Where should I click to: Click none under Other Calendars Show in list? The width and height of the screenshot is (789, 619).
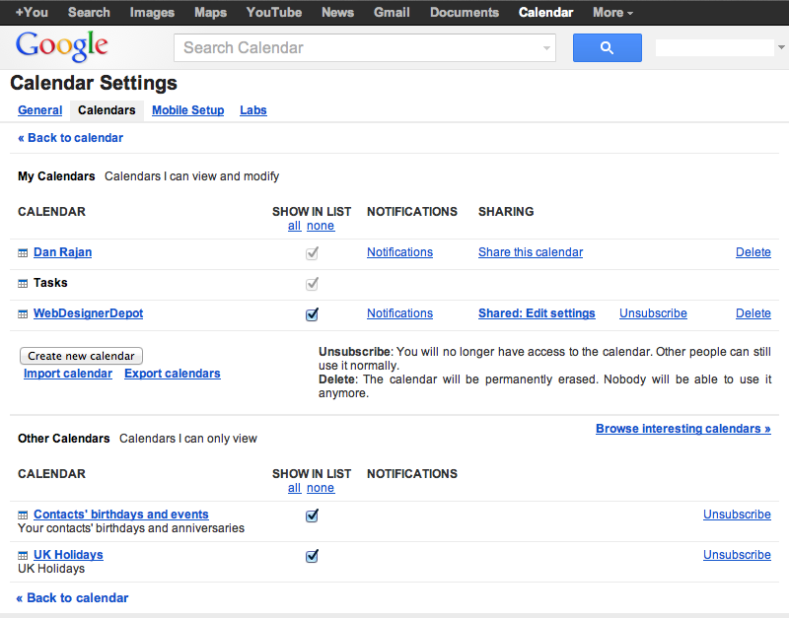tap(321, 488)
